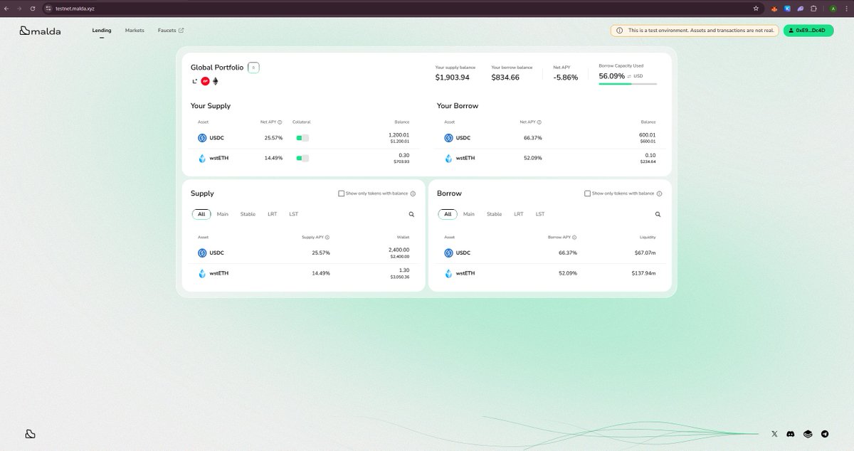The image size is (854, 451).
Task: Click wstETH droplet icon in Your Borrow
Action: (x=448, y=158)
